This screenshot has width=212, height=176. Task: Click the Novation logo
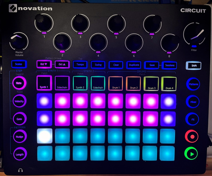(30, 8)
